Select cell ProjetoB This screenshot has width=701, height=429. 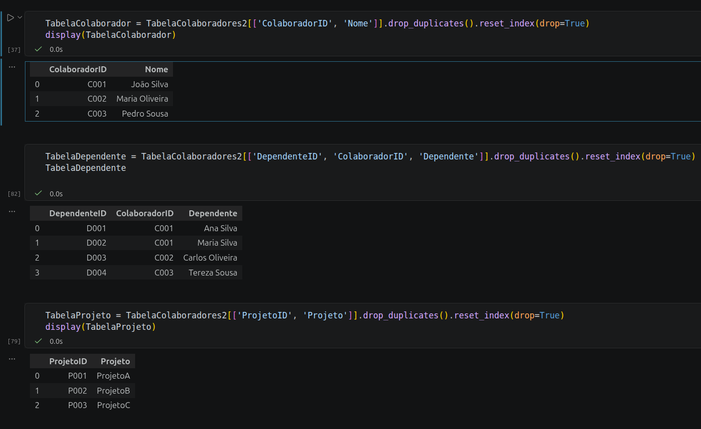tap(113, 391)
